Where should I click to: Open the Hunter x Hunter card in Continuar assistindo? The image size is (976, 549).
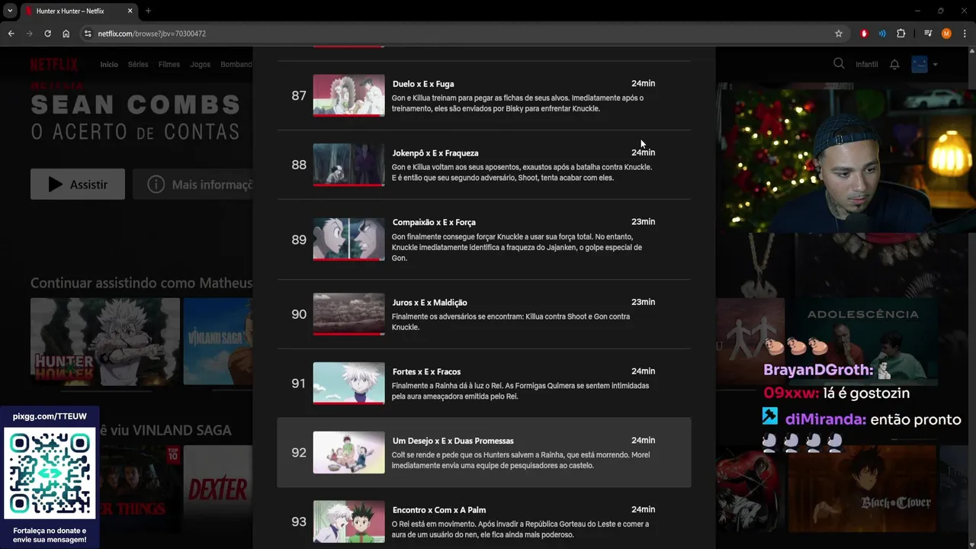tap(105, 342)
